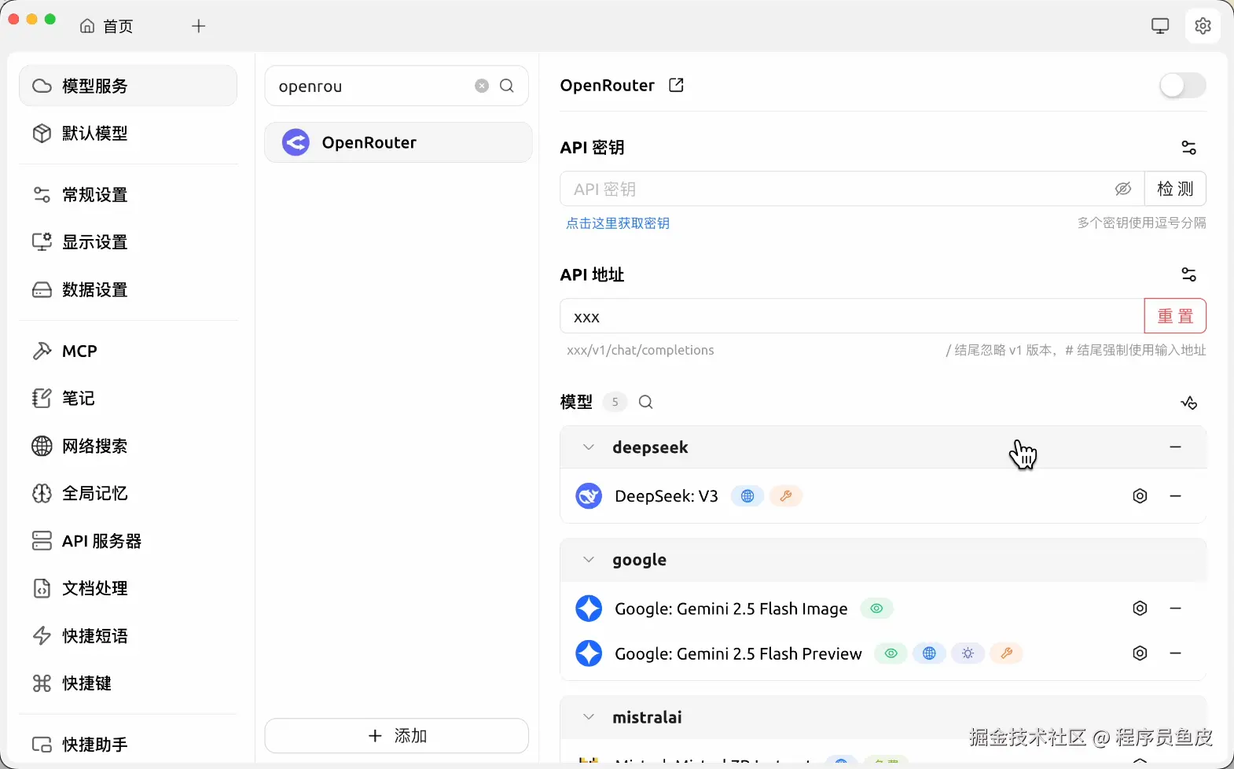Toggle the OpenRouter enable switch
The height and width of the screenshot is (769, 1234).
(1182, 85)
